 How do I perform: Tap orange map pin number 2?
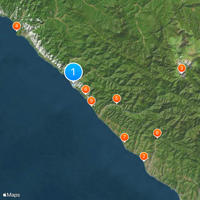tap(144, 156)
